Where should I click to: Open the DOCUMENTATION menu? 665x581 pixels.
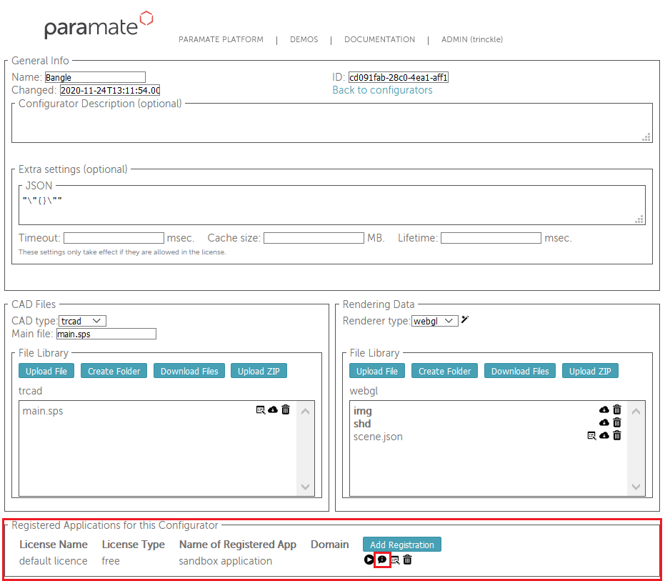pos(379,39)
